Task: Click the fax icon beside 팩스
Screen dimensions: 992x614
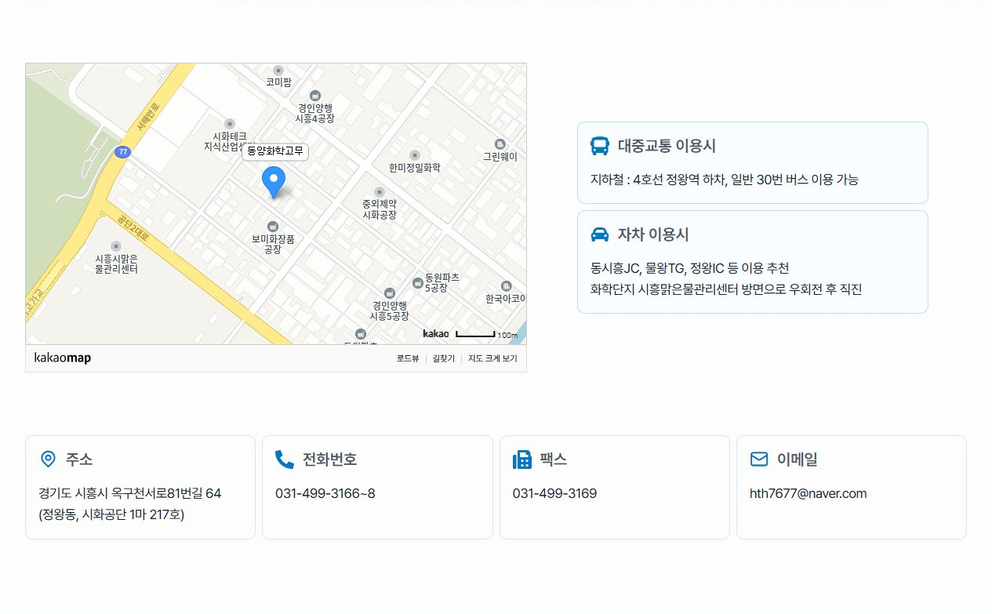Action: (x=522, y=459)
